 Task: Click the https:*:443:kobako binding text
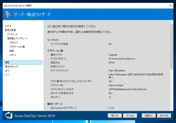click(136, 76)
